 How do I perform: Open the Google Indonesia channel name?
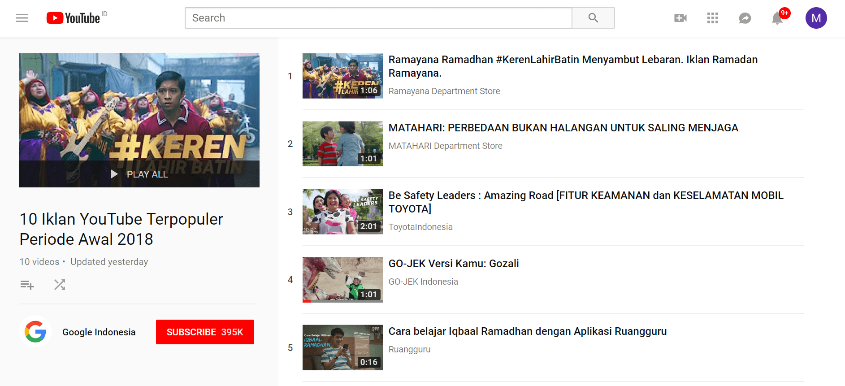(x=99, y=332)
